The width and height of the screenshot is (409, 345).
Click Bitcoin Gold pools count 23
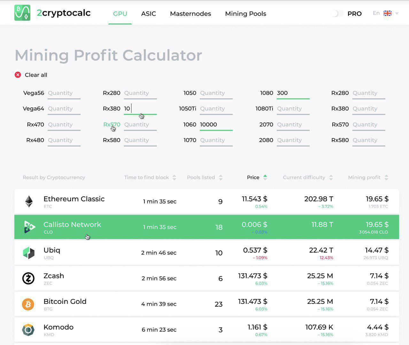219,304
